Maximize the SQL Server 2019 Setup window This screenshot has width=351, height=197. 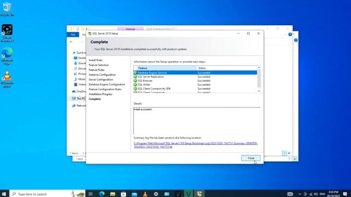click(248, 33)
